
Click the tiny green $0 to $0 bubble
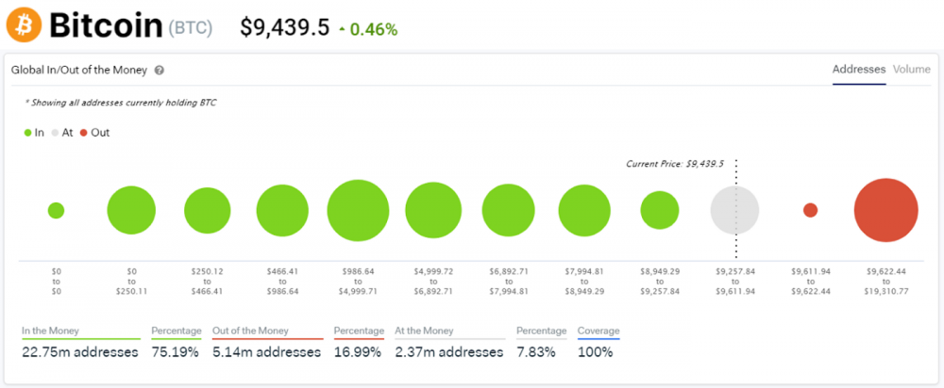pyautogui.click(x=56, y=210)
